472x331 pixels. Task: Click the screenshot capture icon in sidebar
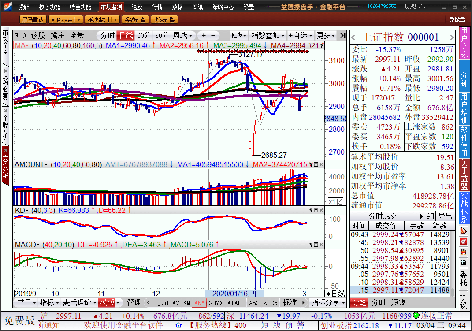pos(464,263)
